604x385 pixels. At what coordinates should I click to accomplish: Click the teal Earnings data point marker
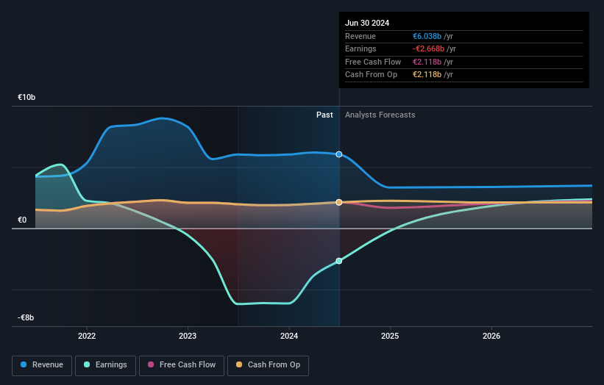point(339,261)
